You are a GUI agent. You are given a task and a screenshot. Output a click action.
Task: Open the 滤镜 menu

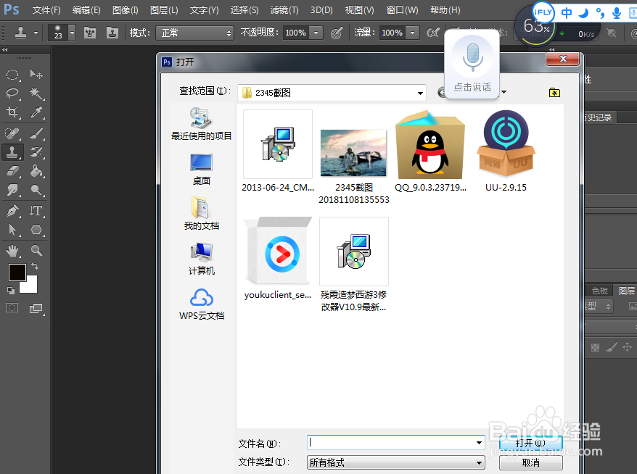coord(284,9)
